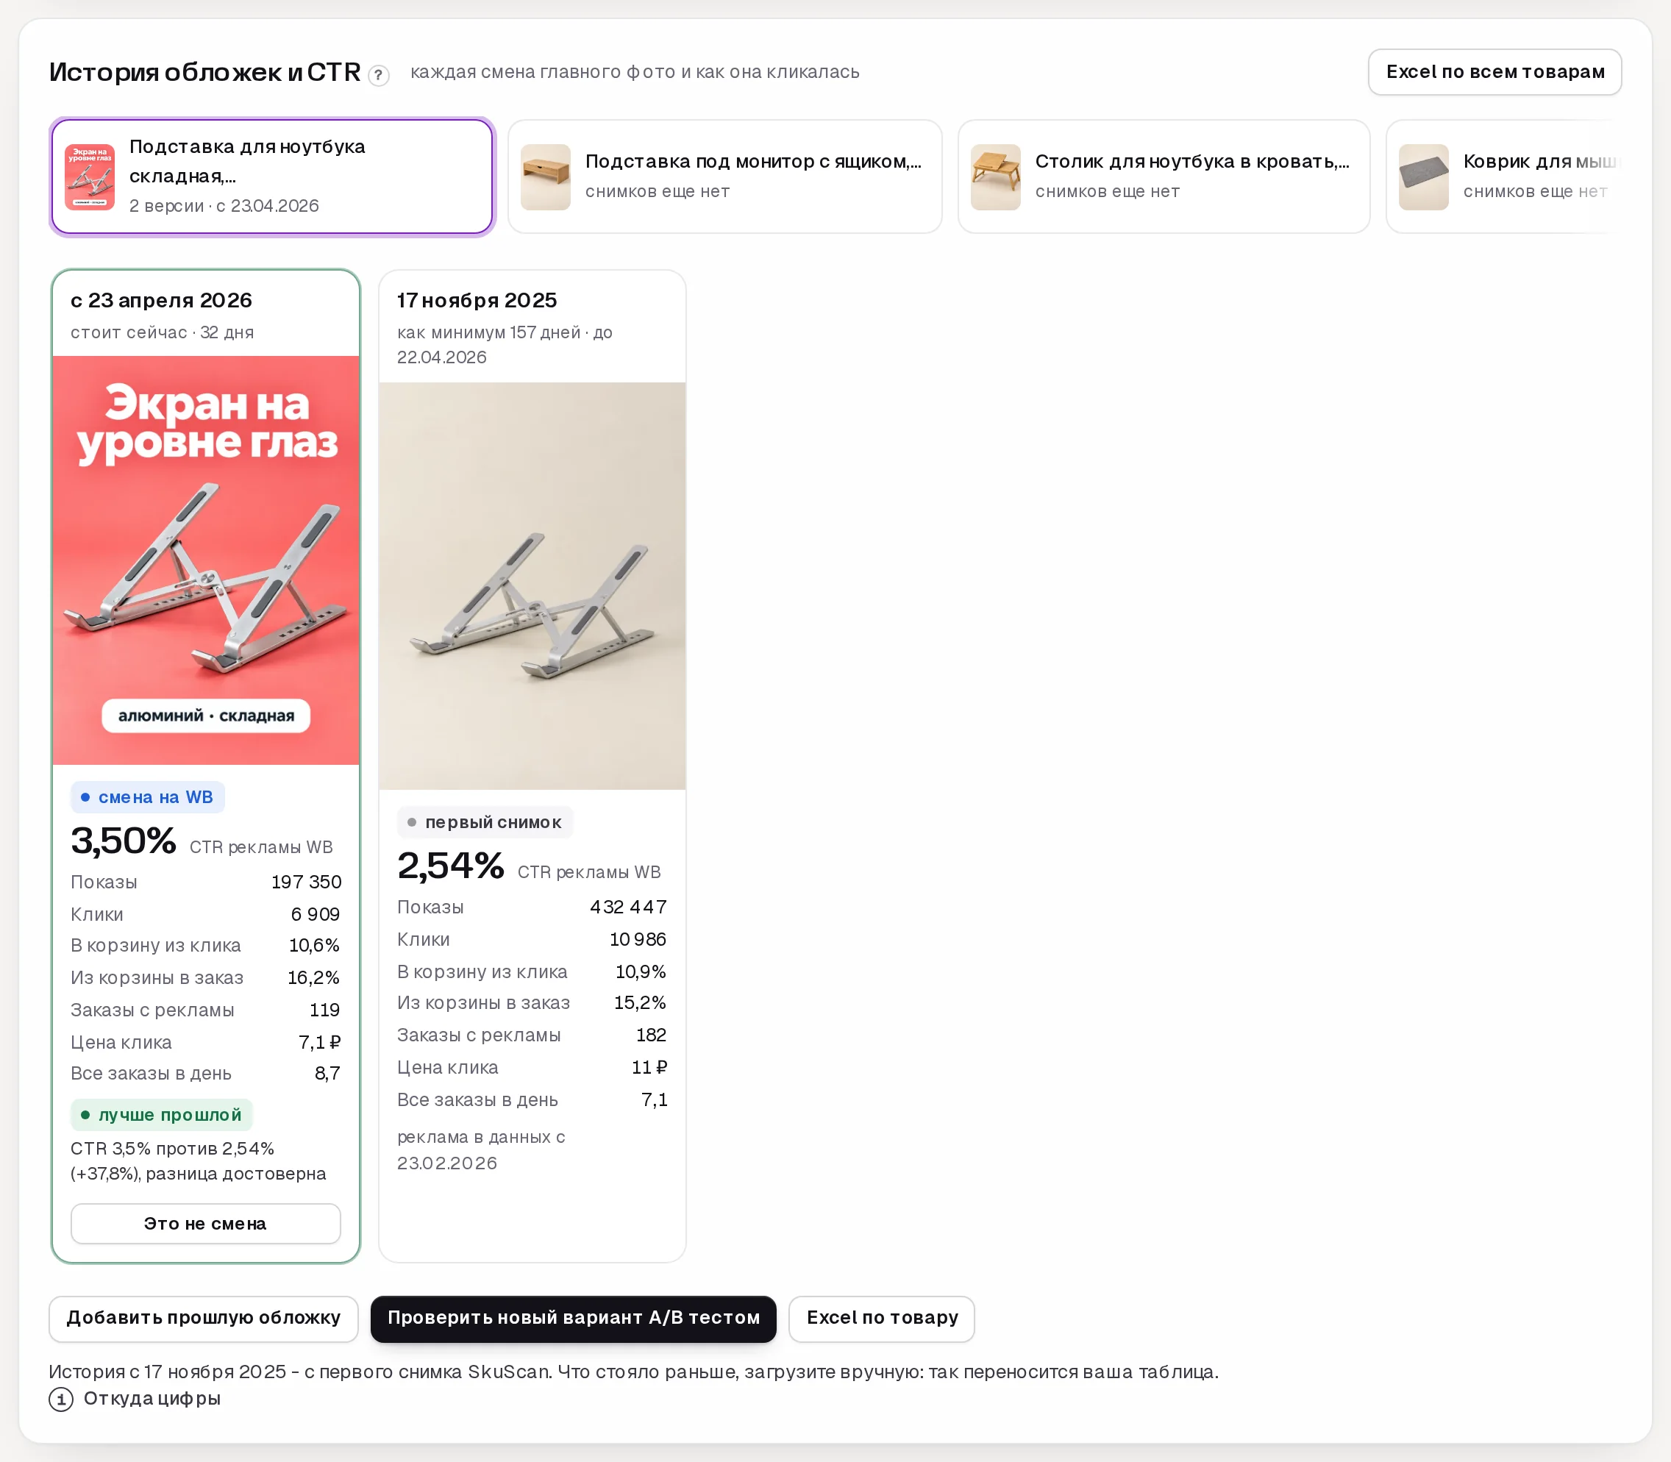The image size is (1671, 1462).
Task: Switch to Подставка под монитор с ящиком tab
Action: click(x=724, y=176)
